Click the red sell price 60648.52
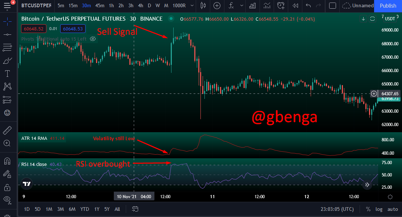Viewport: 402px width, 217px height. click(x=34, y=29)
